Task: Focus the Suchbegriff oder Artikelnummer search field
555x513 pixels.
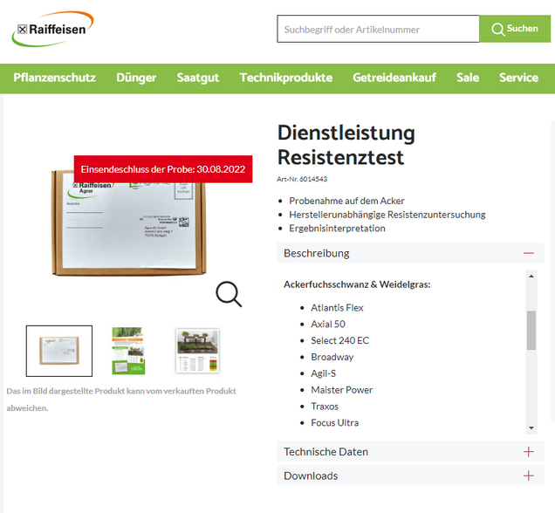Action: click(378, 29)
